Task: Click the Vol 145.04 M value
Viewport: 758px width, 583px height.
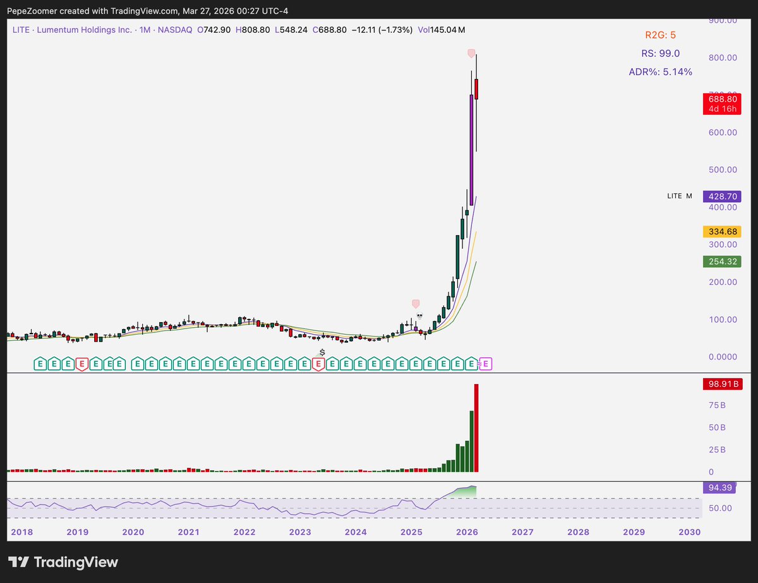Action: click(x=442, y=30)
